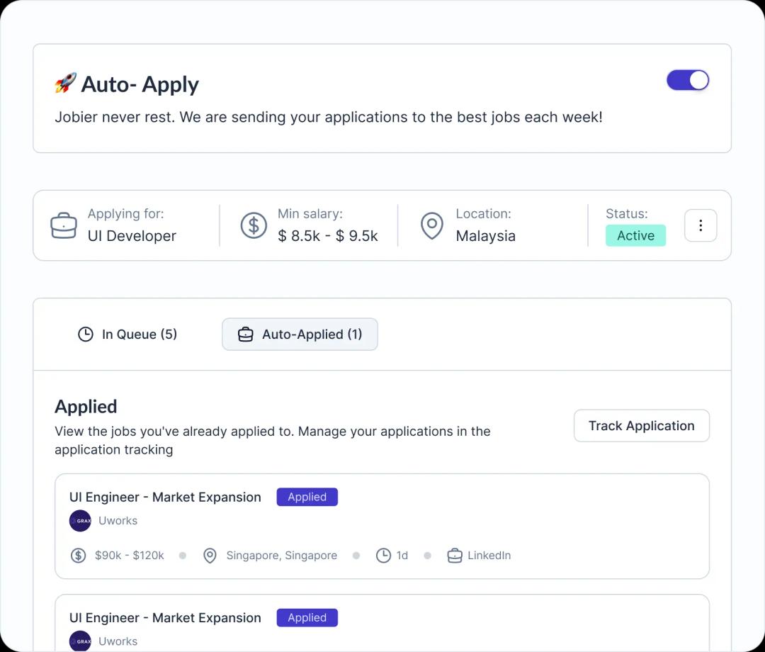Open the three-dot options menu
Viewport: 765px width, 652px height.
(700, 225)
